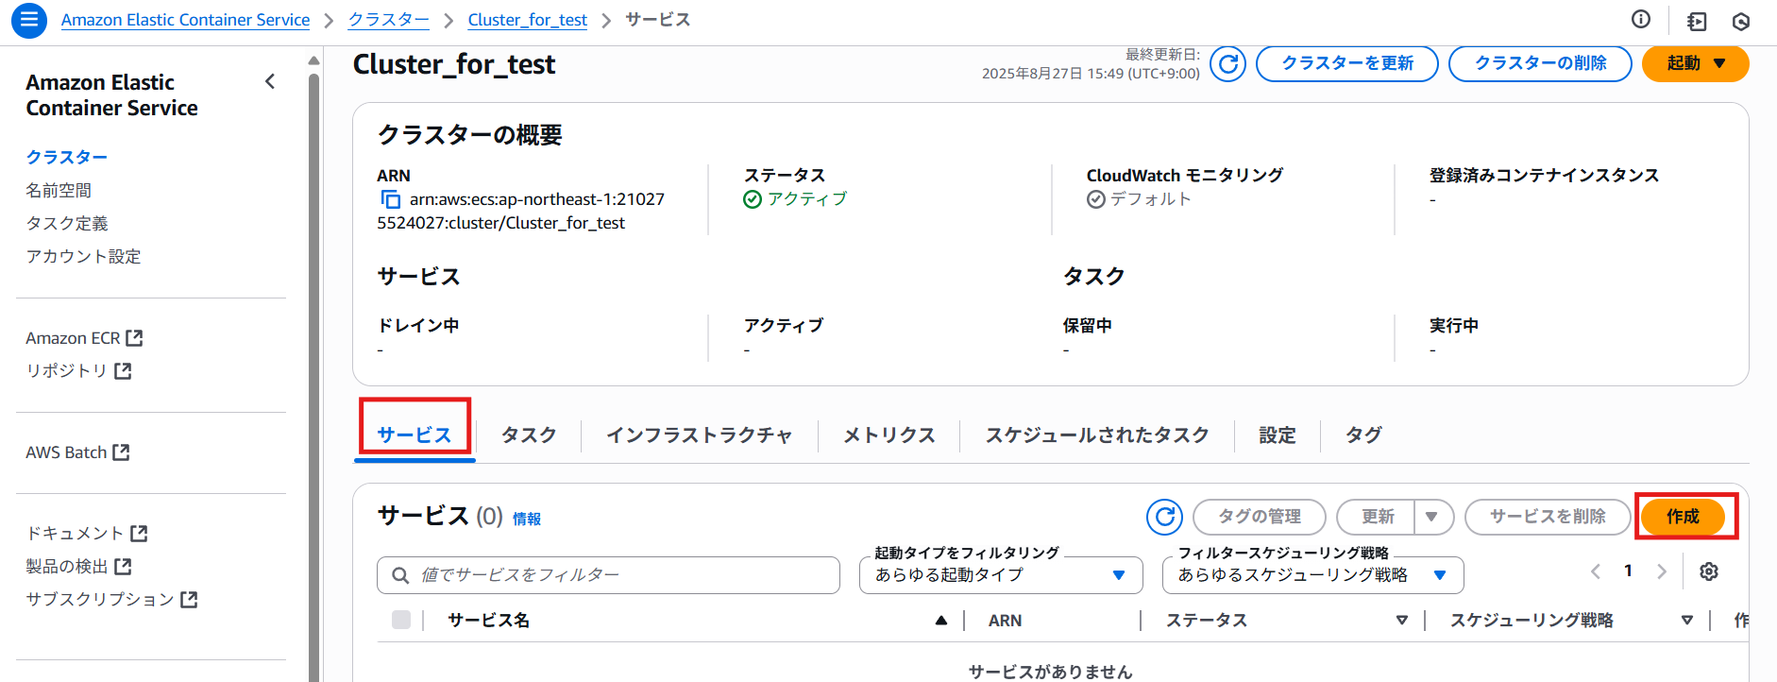This screenshot has height=682, width=1777.
Task: Focus the service filter input field
Action: (608, 575)
